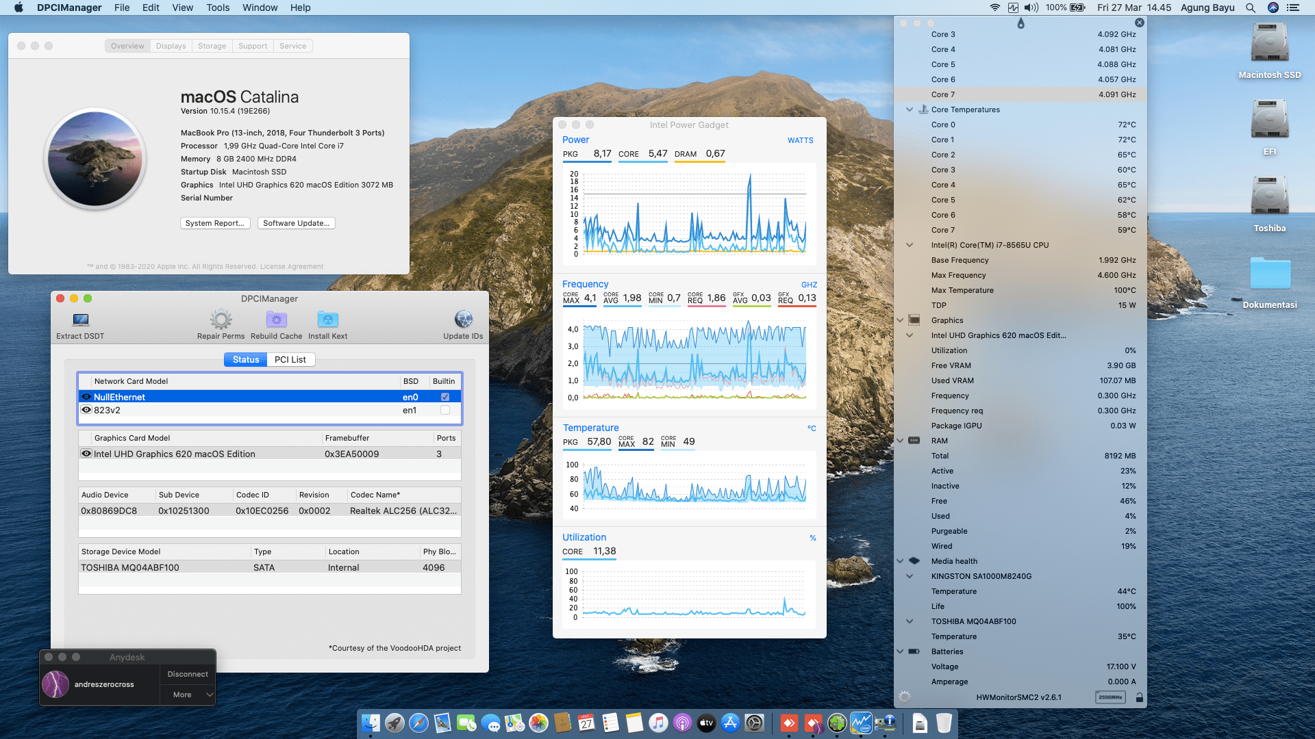Click the 2500MHz indicator in HWMonitorSMC2 footer
This screenshot has width=1315, height=739.
click(1110, 697)
